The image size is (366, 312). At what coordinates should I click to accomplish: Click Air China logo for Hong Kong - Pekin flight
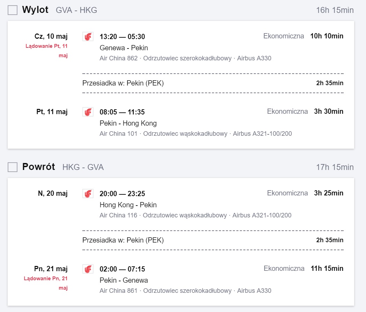click(x=88, y=194)
